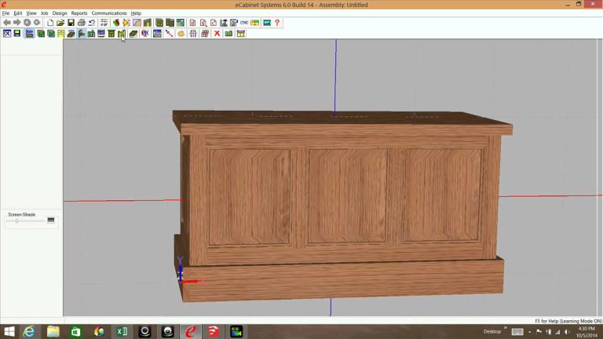Click the Open folder icon
This screenshot has height=339, width=603.
(x=60, y=23)
